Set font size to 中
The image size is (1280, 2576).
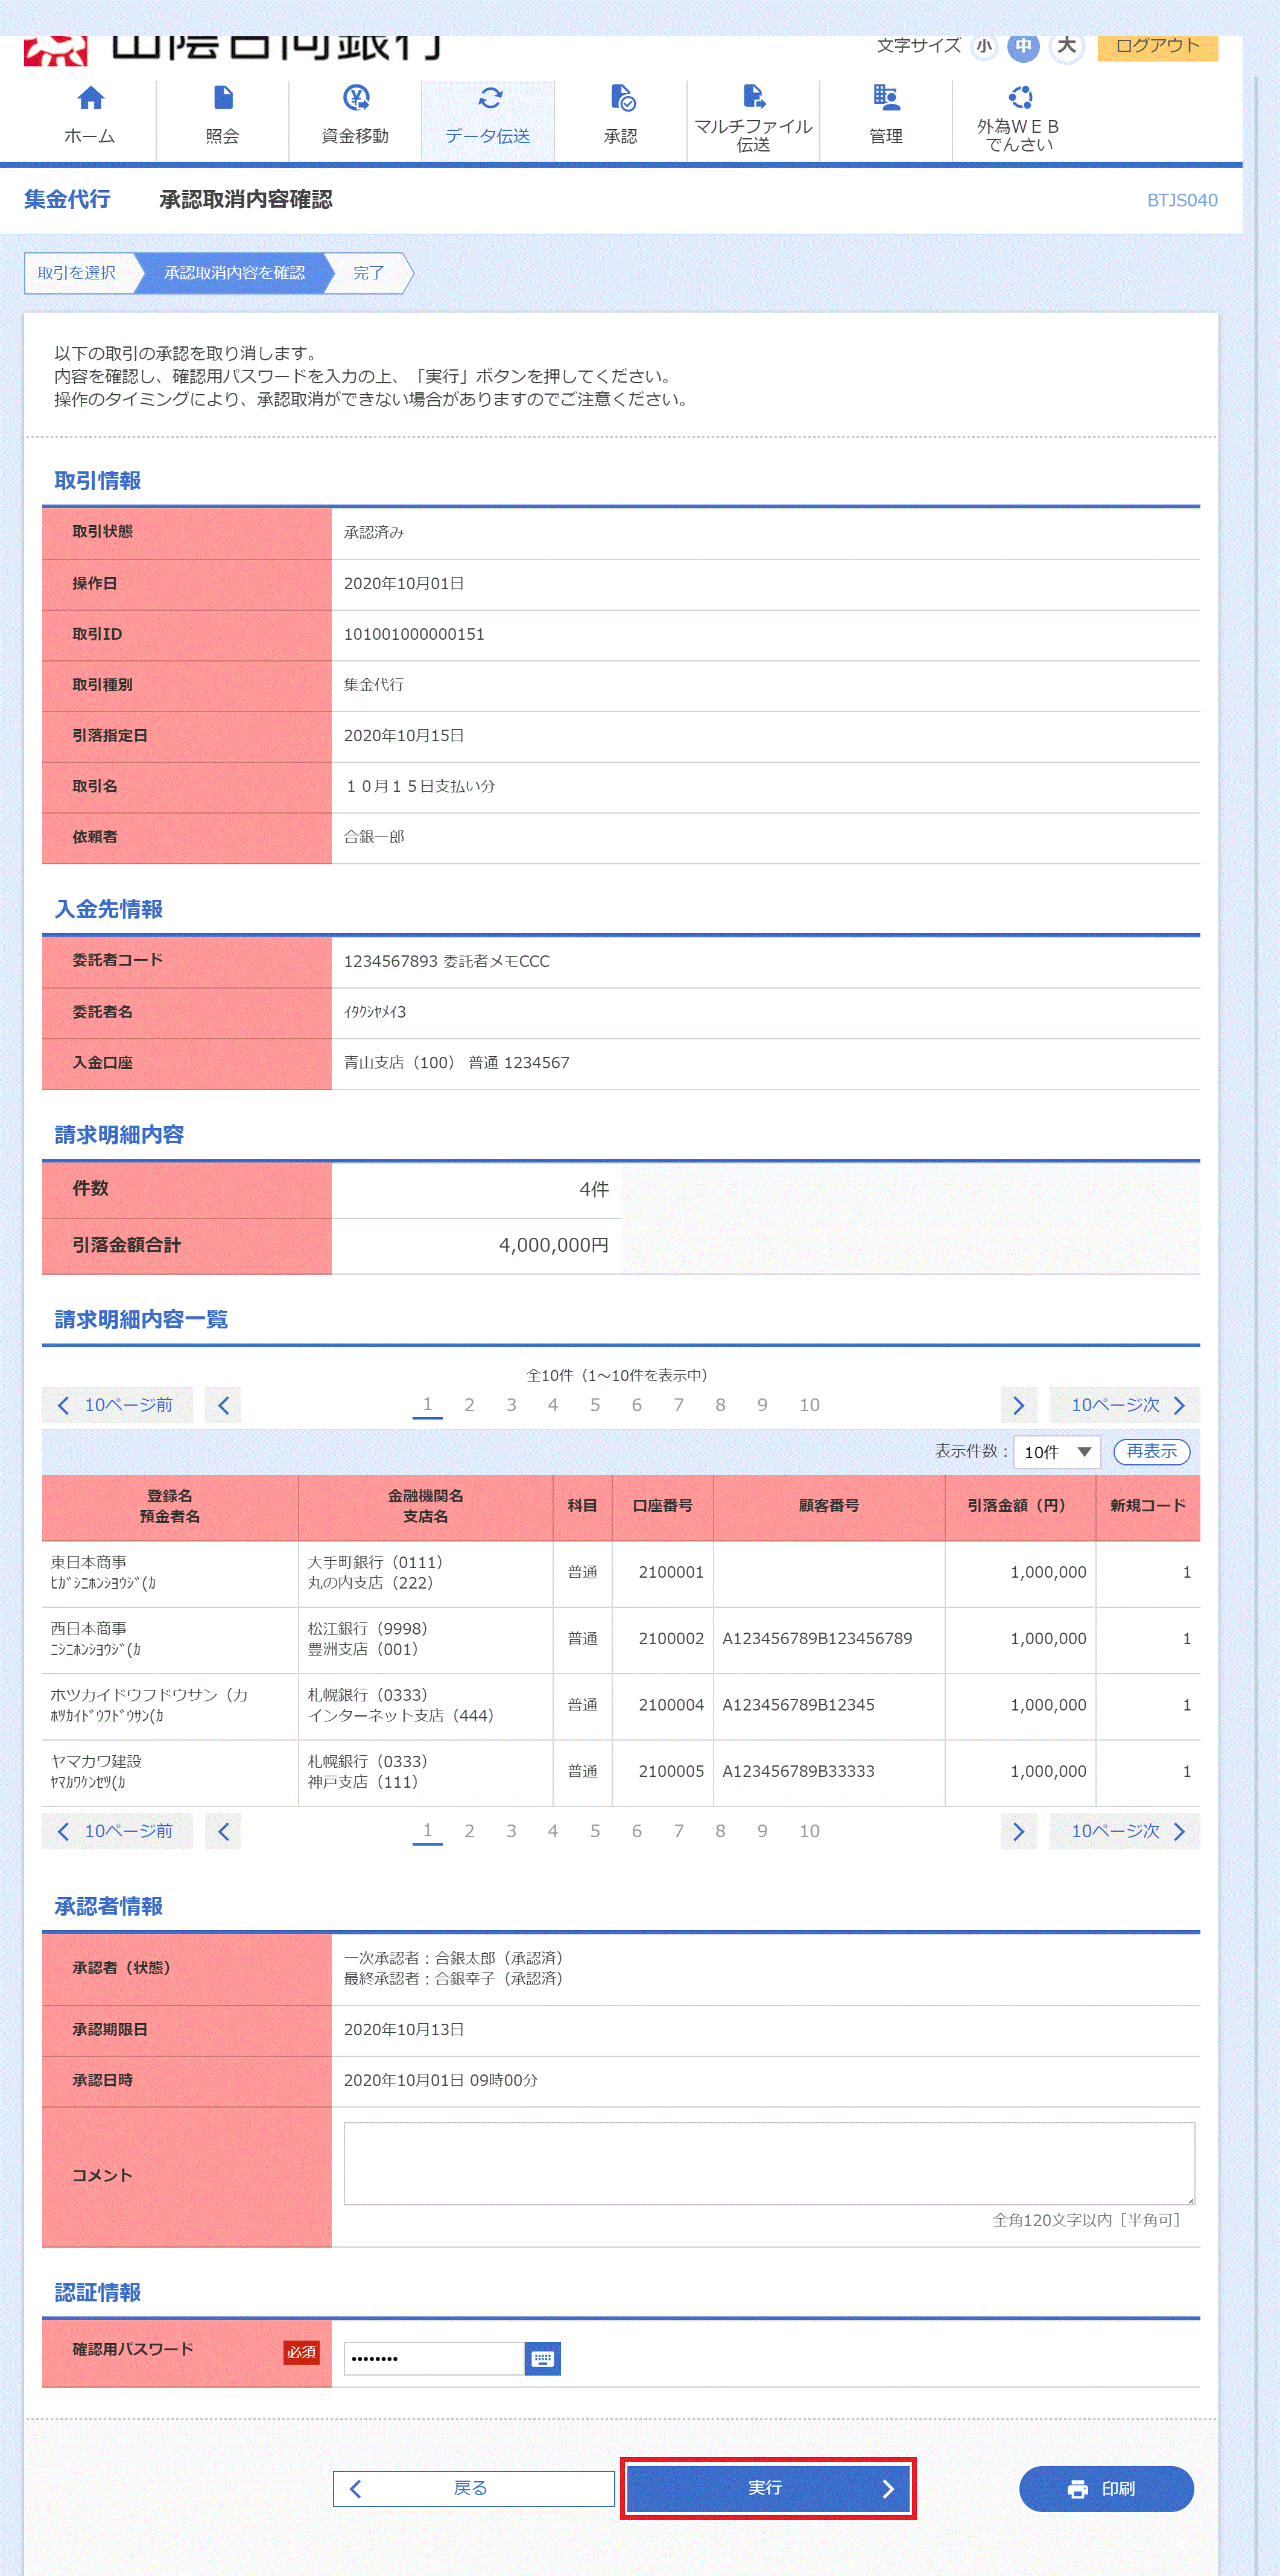click(1023, 46)
